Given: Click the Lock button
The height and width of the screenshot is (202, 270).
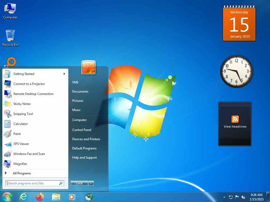Looking at the screenshot, I should [79, 183].
